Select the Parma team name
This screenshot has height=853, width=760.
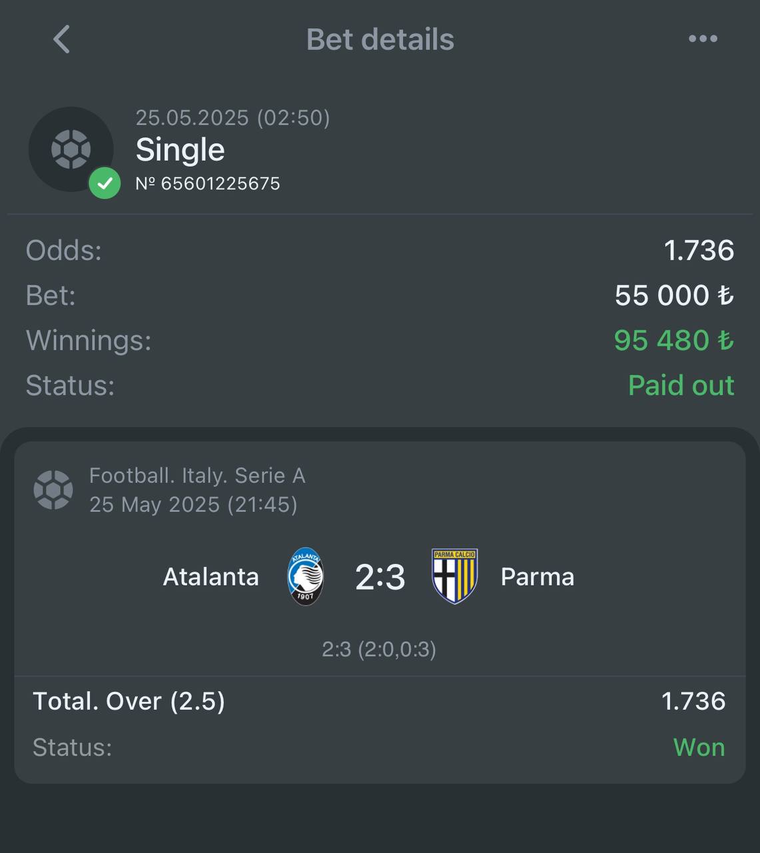click(x=538, y=576)
